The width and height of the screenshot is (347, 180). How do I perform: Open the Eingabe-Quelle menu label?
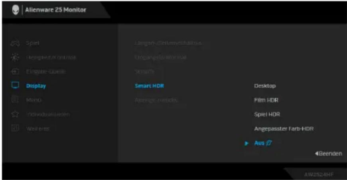click(x=46, y=71)
